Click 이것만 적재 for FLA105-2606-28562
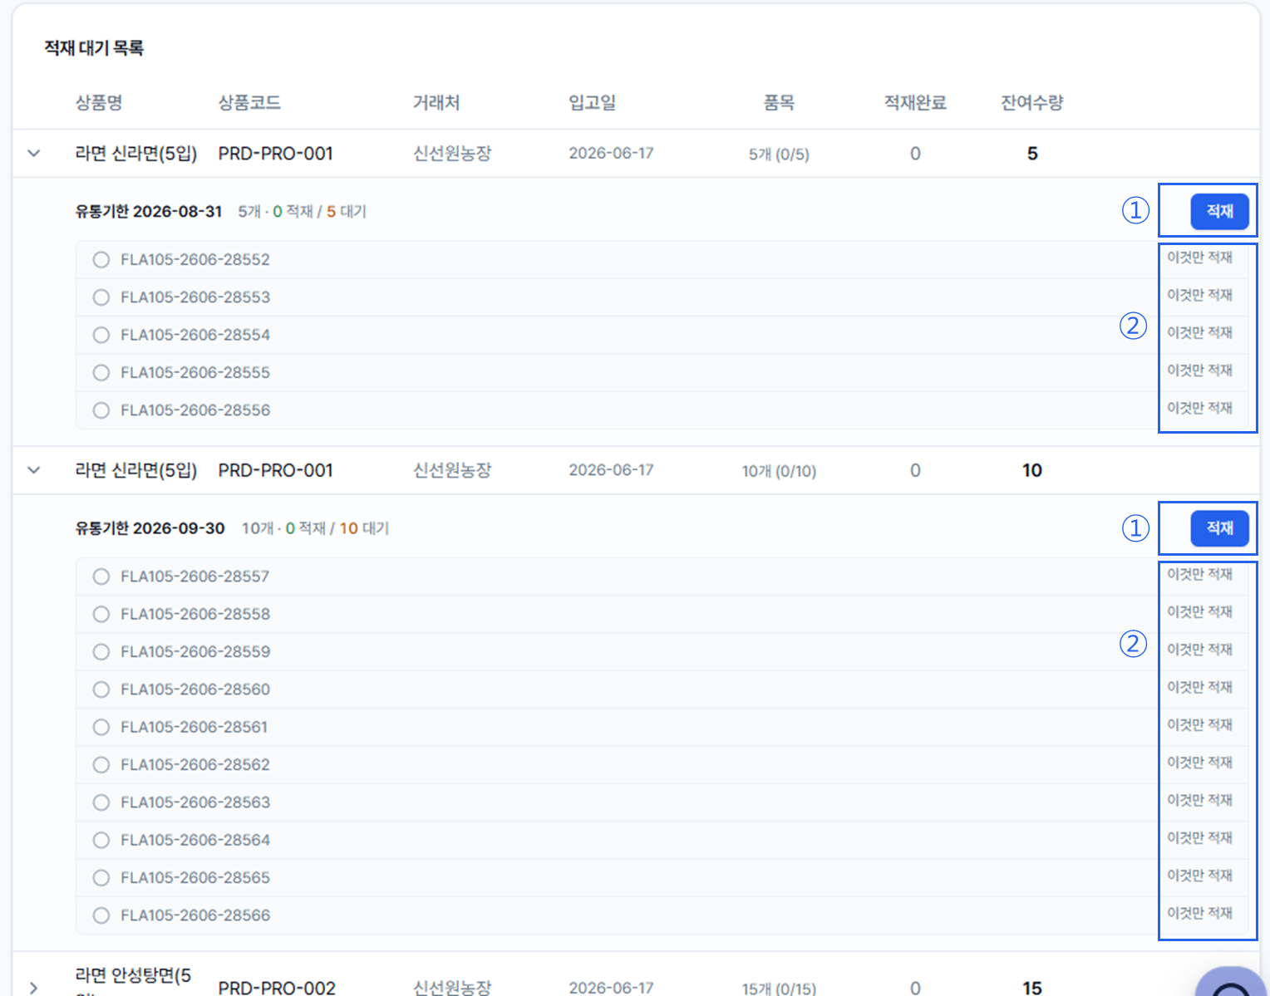Viewport: 1270px width, 996px height. click(1199, 762)
